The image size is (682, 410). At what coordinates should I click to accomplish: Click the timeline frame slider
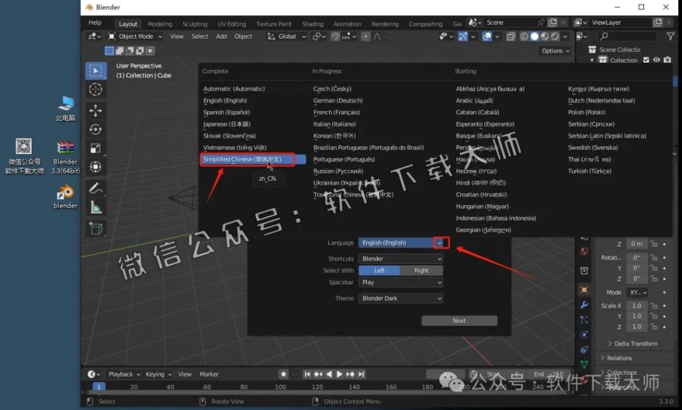click(99, 386)
